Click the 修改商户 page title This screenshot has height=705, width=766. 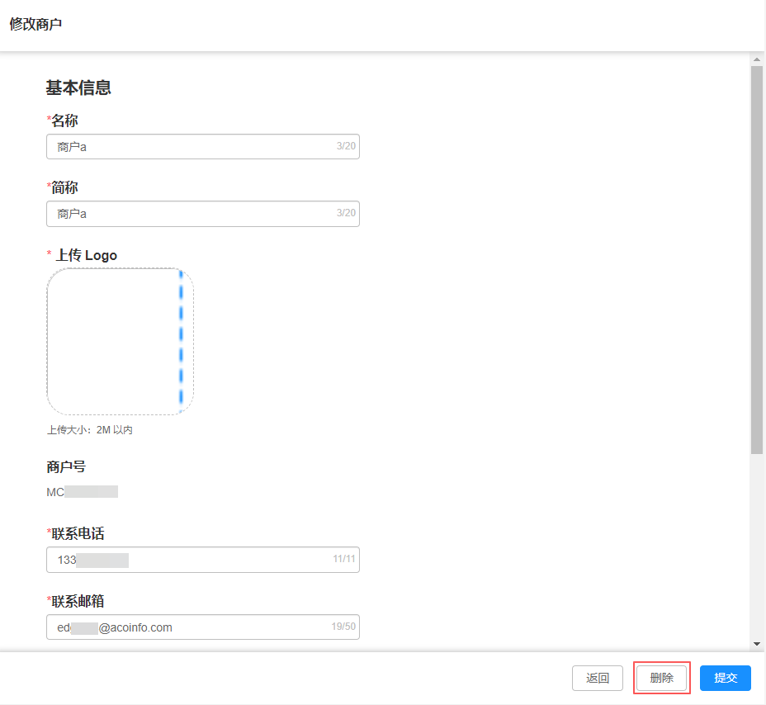point(35,24)
